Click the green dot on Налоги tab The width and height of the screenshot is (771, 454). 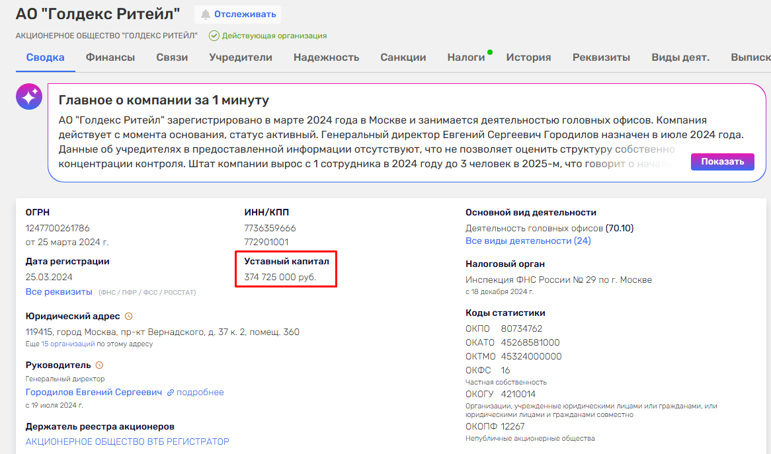(x=490, y=52)
